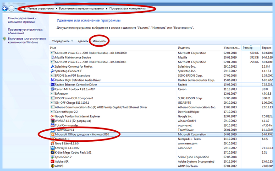Sort by Установлено date column header
The image size is (275, 171).
(232, 48)
